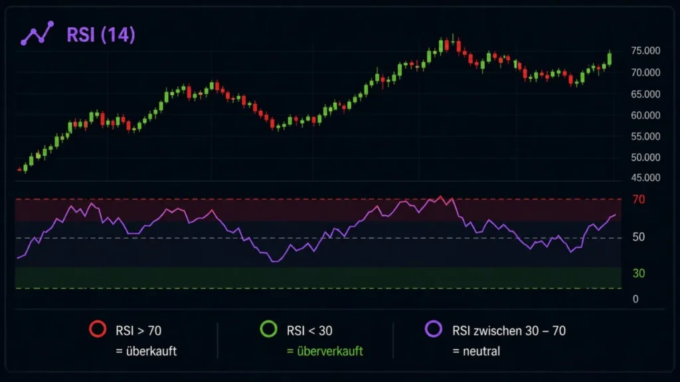Click the 0 RSI axis label

pyautogui.click(x=636, y=299)
